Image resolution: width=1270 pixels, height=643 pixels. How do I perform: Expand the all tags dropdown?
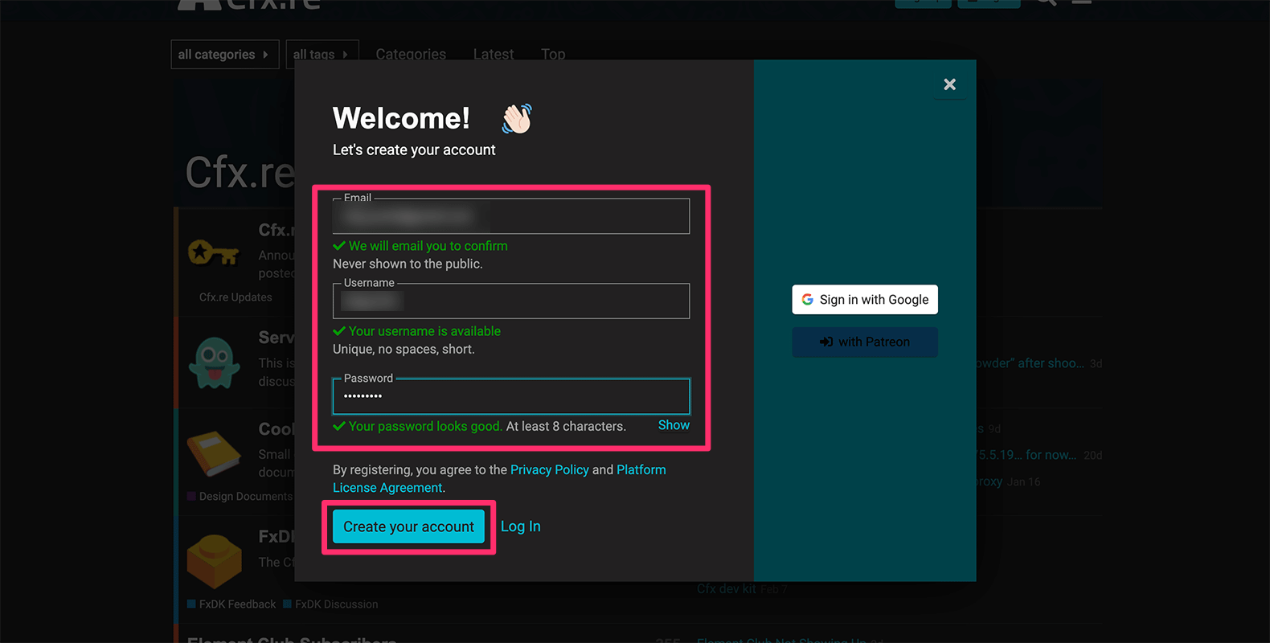pyautogui.click(x=321, y=55)
